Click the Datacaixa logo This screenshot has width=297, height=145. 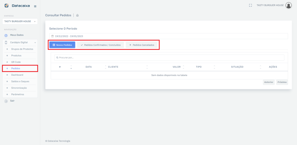(17, 6)
